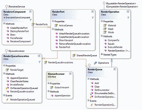Click the CreateRenderPort method icon
This screenshot has width=142, height=110.
point(8,28)
